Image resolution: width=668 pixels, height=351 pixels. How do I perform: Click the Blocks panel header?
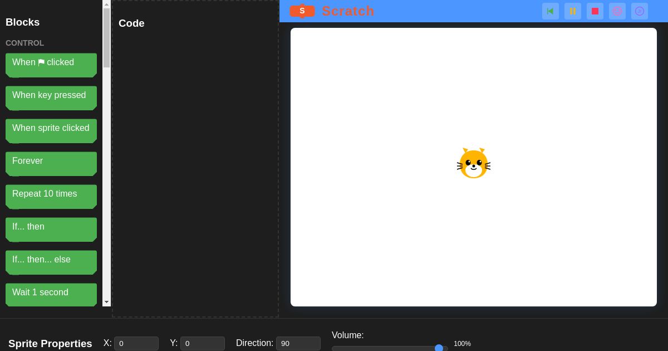point(22,22)
